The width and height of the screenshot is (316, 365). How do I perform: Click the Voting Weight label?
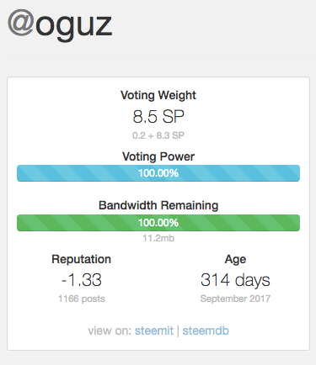pos(158,96)
